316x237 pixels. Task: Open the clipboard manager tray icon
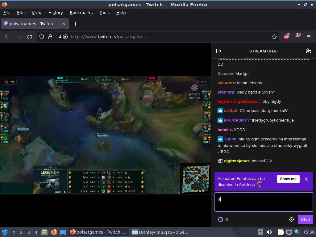[281, 232]
